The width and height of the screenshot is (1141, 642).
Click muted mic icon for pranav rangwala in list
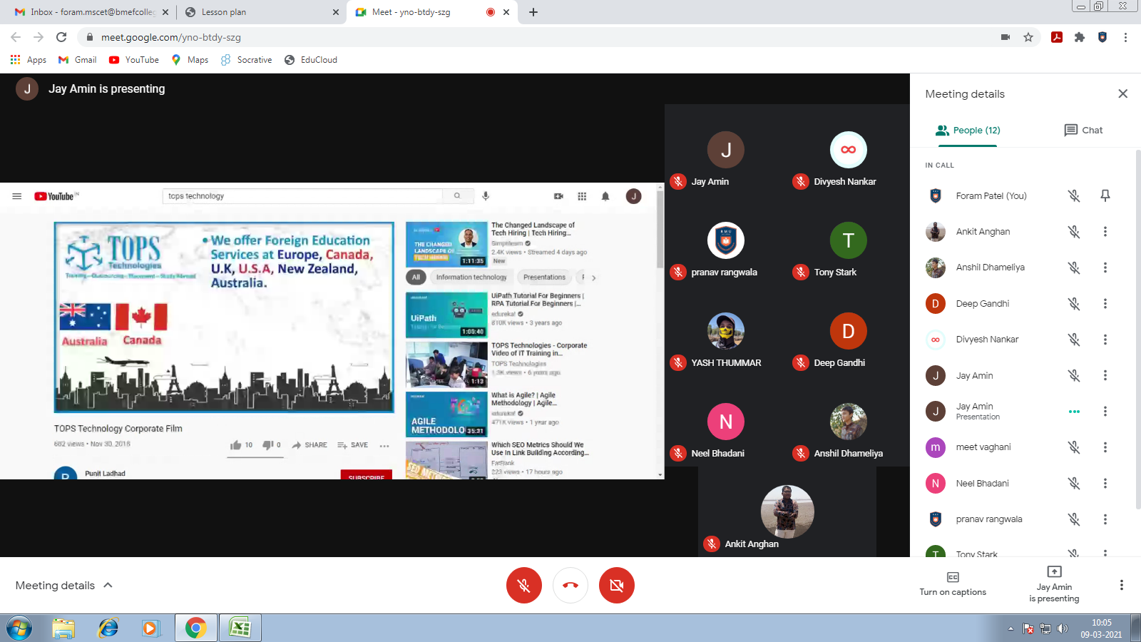coord(1074,519)
